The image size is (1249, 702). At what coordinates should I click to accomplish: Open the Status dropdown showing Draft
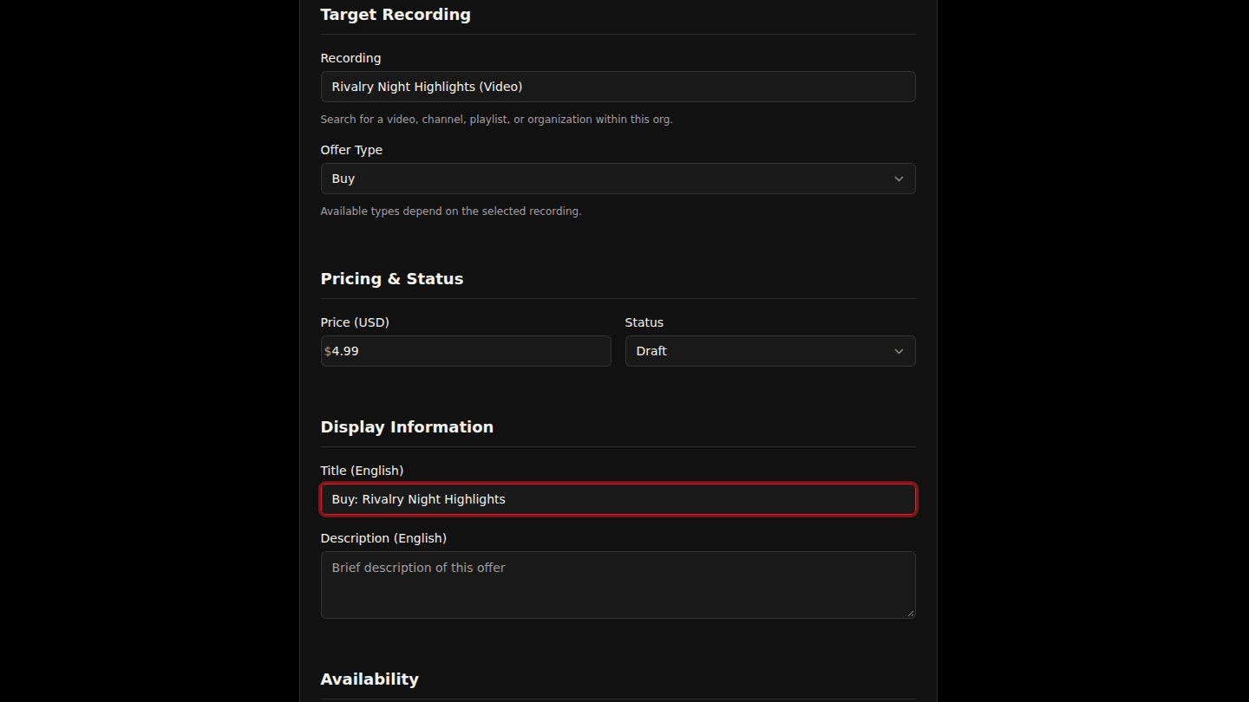770,351
